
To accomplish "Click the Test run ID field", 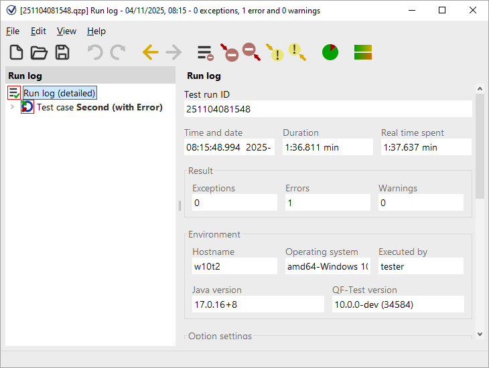I will coord(328,109).
